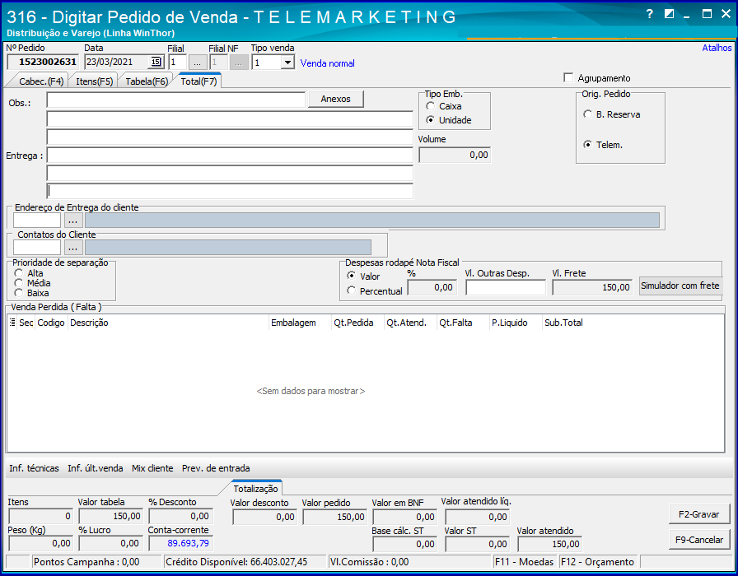The image size is (738, 576).
Task: Save order with F2-Gravar
Action: (x=699, y=514)
